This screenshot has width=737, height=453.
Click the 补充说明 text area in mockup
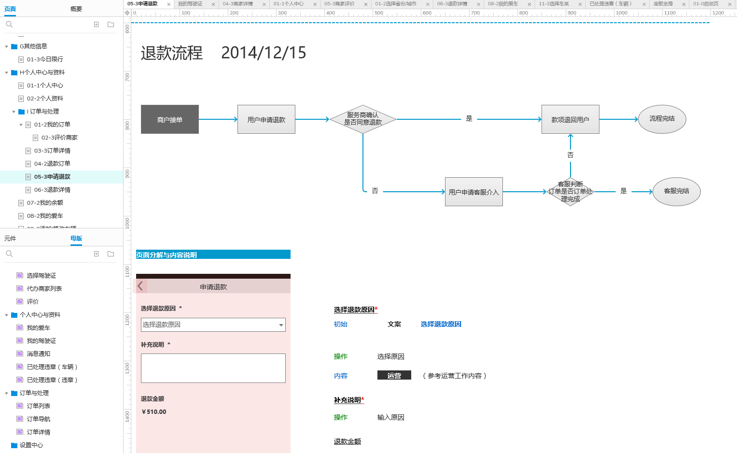coord(213,368)
